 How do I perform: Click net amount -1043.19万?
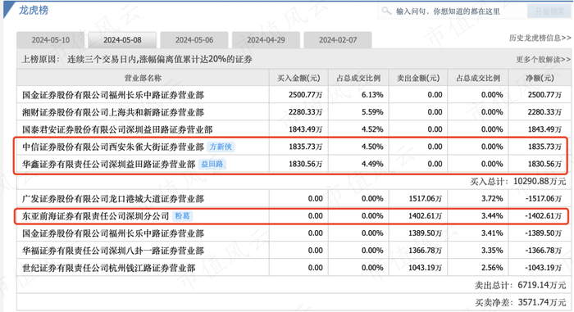[543, 268]
